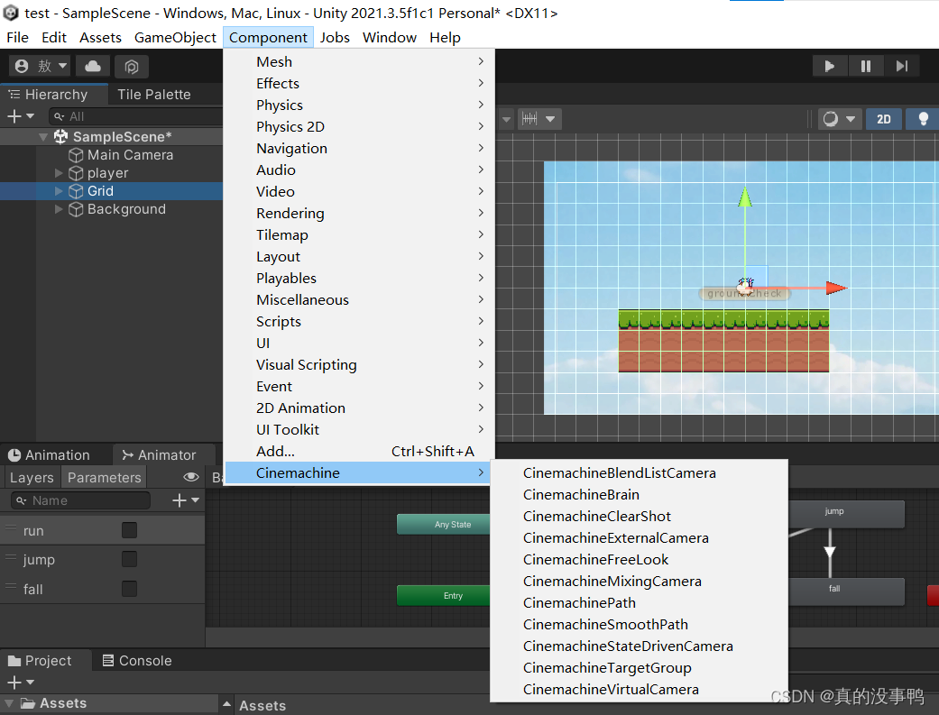The height and width of the screenshot is (715, 939).
Task: Open the Jobs menu
Action: (x=335, y=38)
